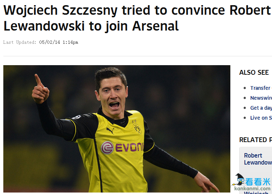The height and width of the screenshot is (194, 272).
Task: Click the Puma logo on the shirt
Action: [110, 131]
